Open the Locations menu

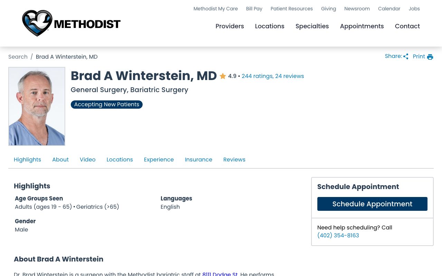pyautogui.click(x=269, y=26)
